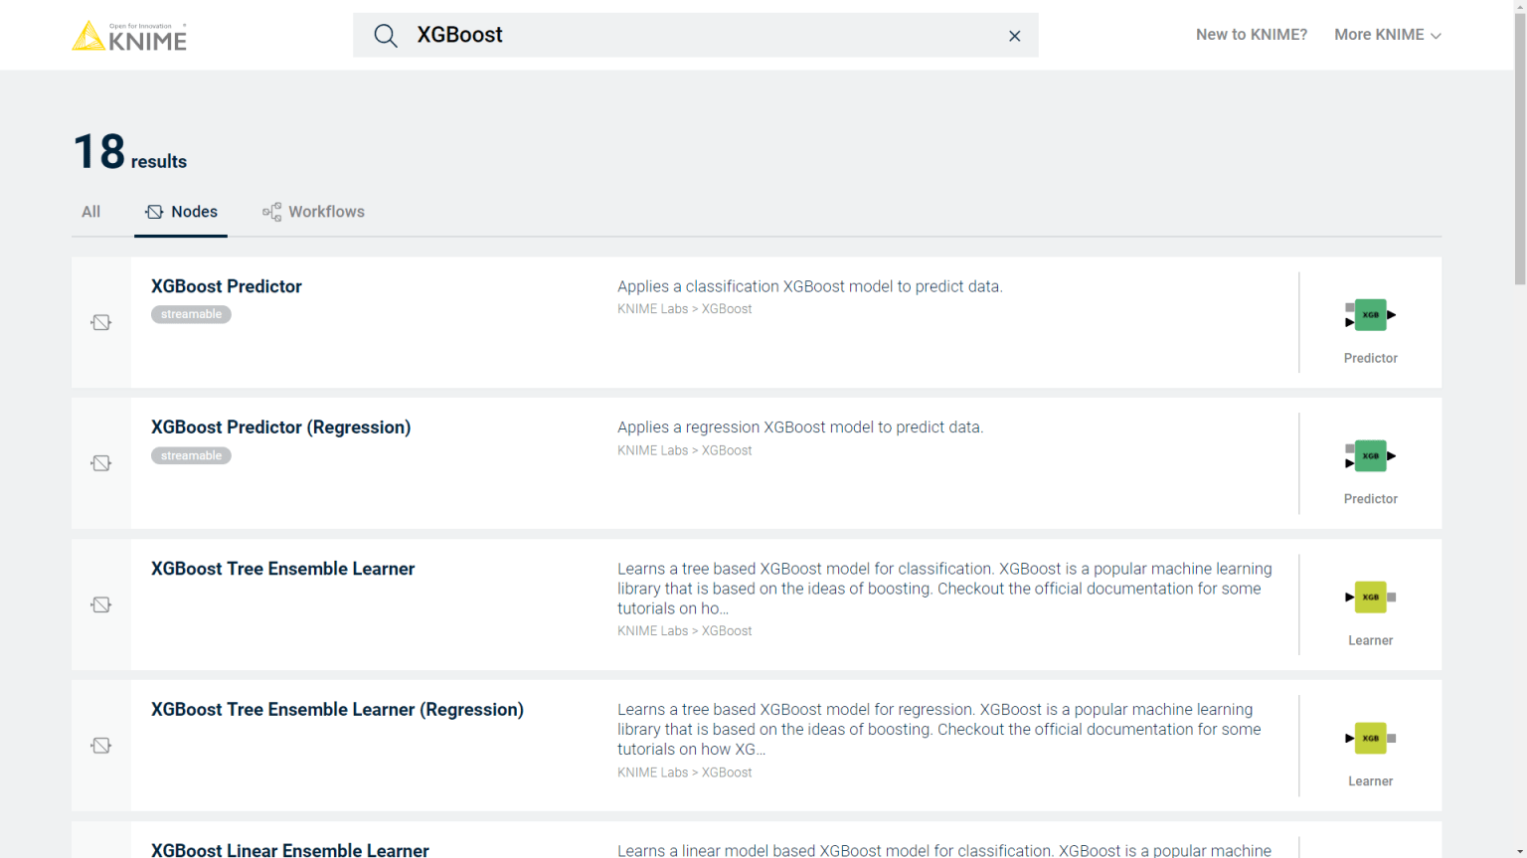Click the workflow icon in Workflows tab
This screenshot has height=858, width=1527.
click(271, 212)
